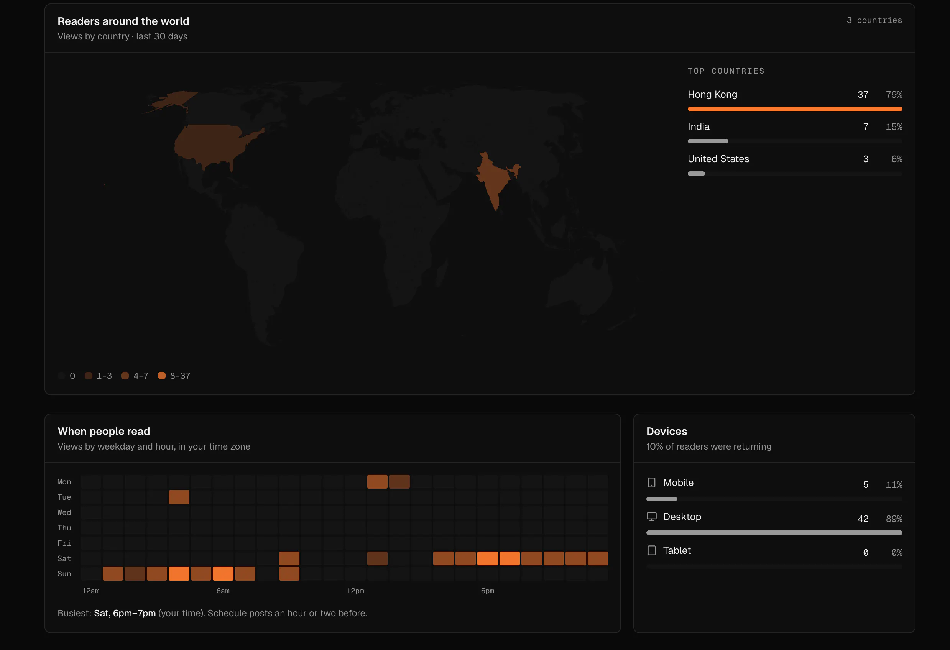Click the 'TOP COUNTRIES' label
The height and width of the screenshot is (650, 950).
coord(726,71)
